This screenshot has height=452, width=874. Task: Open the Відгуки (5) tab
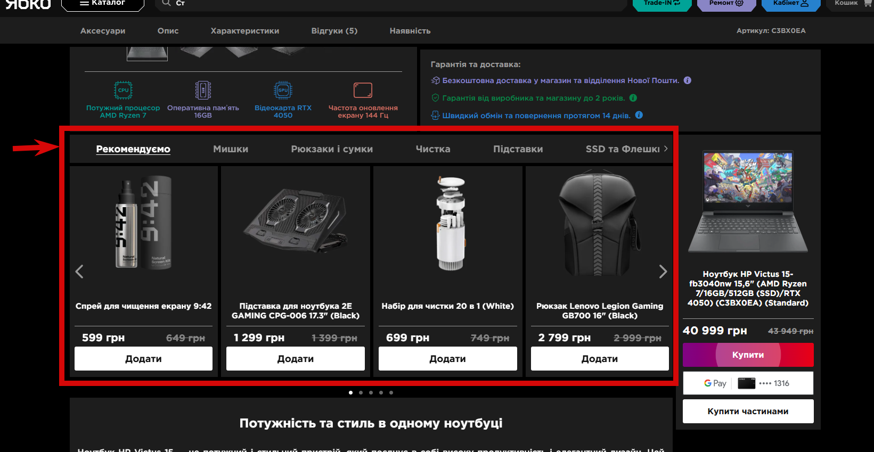click(x=334, y=31)
